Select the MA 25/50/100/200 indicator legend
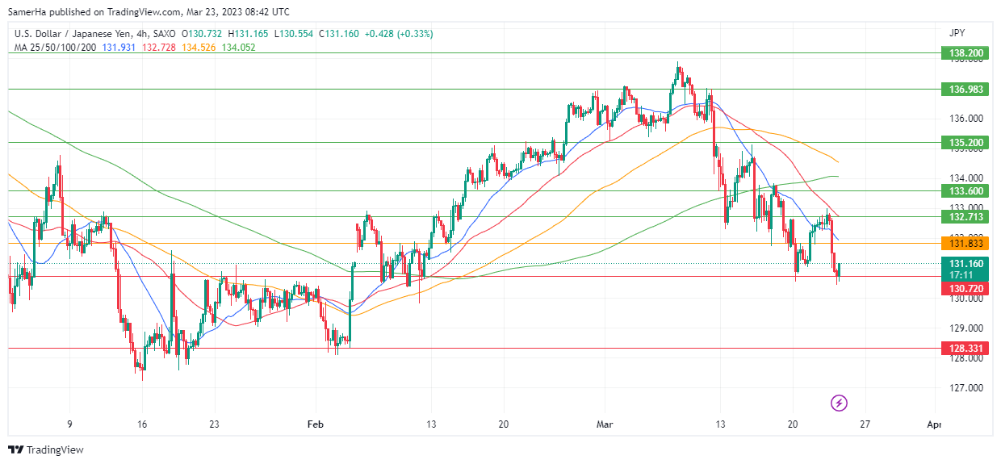 (53, 48)
